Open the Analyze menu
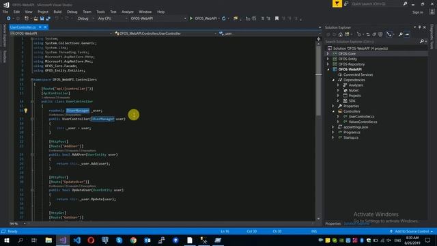Image resolution: width=437 pixels, height=246 pixels. [x=128, y=12]
